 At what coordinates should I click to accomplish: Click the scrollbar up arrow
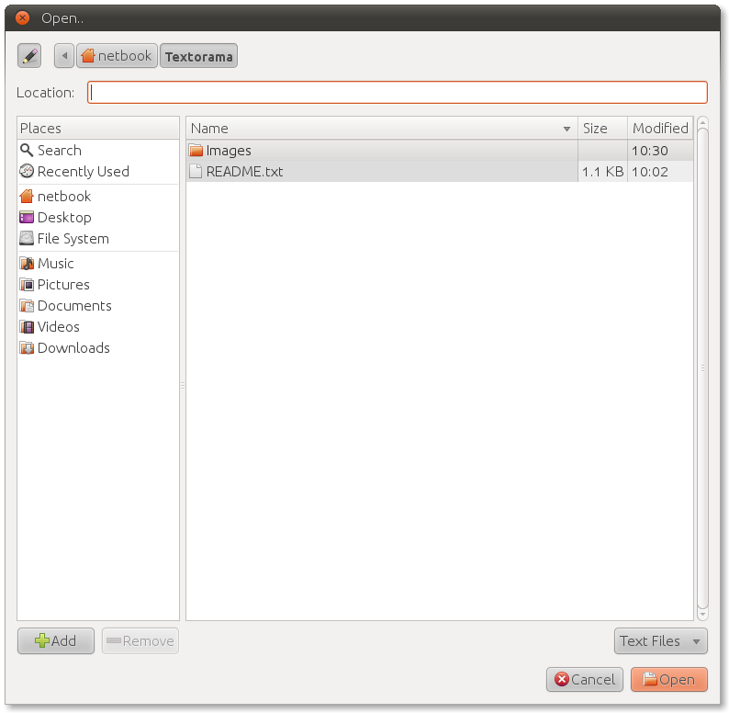[x=703, y=123]
